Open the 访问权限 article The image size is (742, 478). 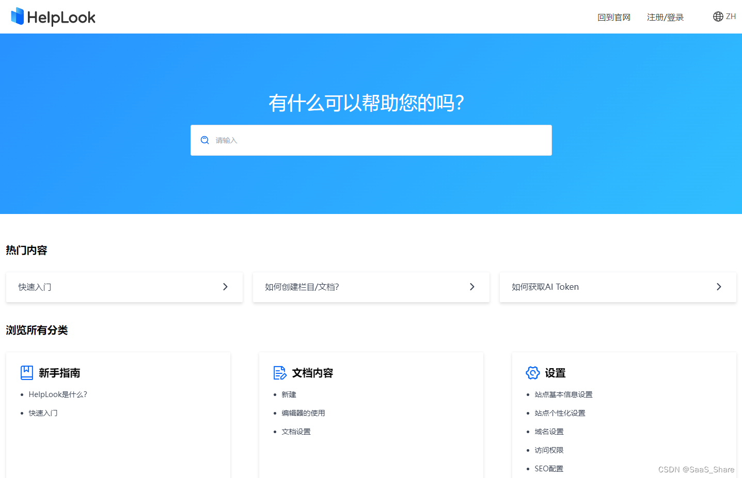[x=549, y=450]
